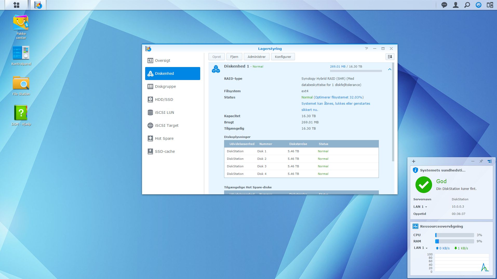The width and height of the screenshot is (497, 279).
Task: Pin the widget panel with pushpin icon
Action: point(481,161)
